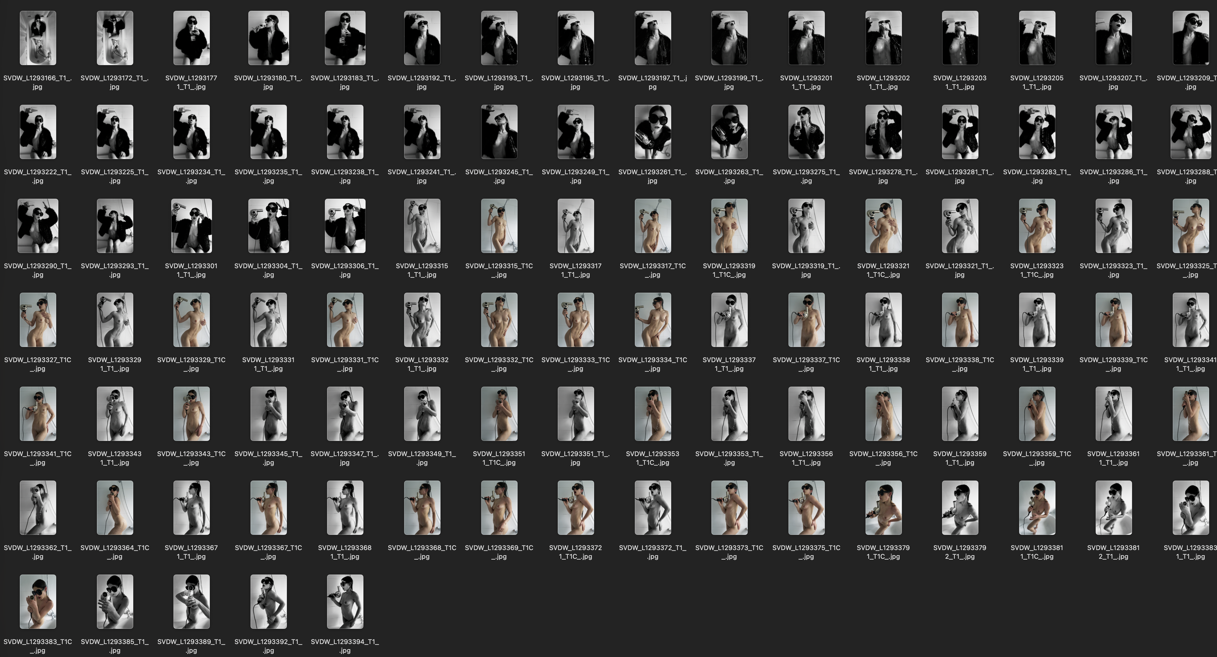Open the thumbnail SVDW_L1293327_T1C_.jpg
1217x657 pixels.
[x=38, y=319]
